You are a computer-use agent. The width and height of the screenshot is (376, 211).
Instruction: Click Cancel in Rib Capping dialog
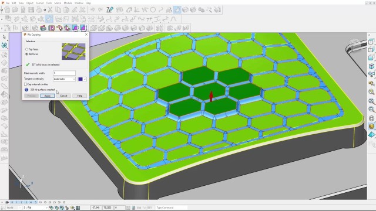tap(63, 96)
